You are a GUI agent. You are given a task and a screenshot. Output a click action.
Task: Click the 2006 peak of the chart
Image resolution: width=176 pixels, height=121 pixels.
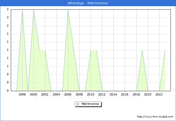68,10
